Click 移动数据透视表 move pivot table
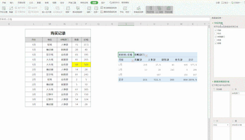The height and width of the screenshot is (140, 245). (x=109, y=8)
